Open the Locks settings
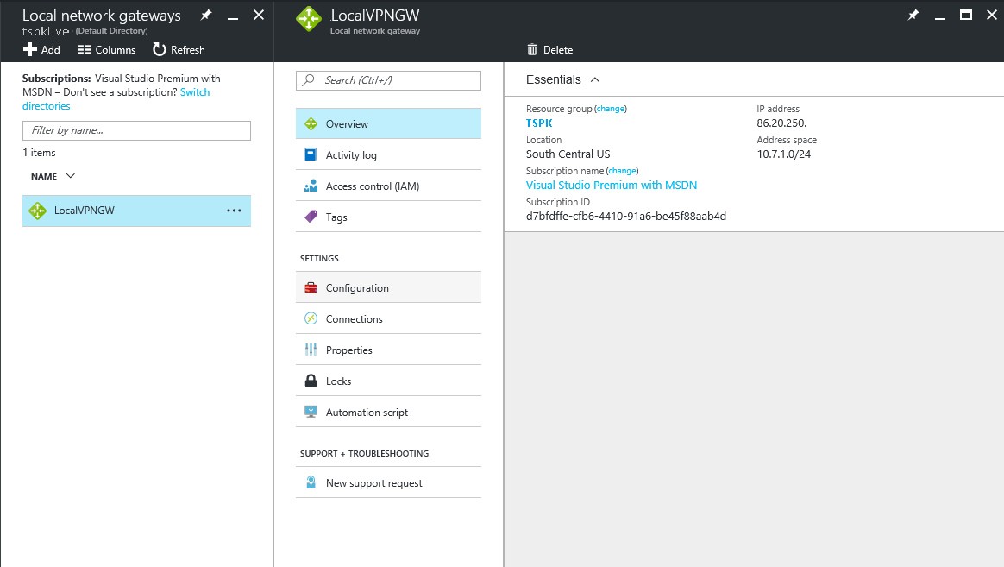The image size is (1004, 567). pyautogui.click(x=388, y=381)
